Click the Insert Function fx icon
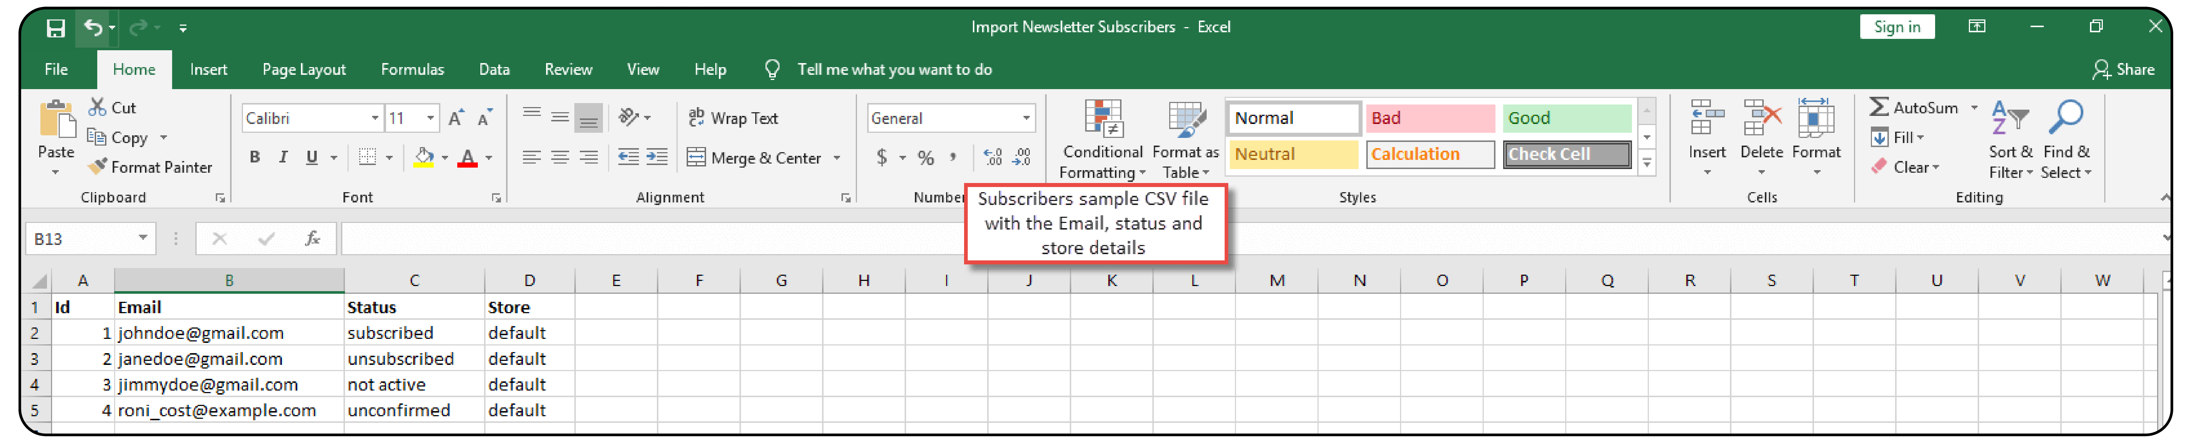Screen dimensions: 2192x443 (x=312, y=239)
